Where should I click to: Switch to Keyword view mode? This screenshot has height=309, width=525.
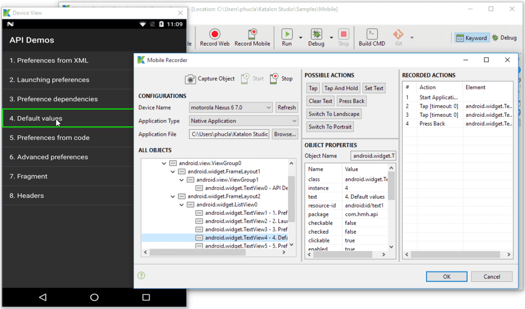click(471, 37)
